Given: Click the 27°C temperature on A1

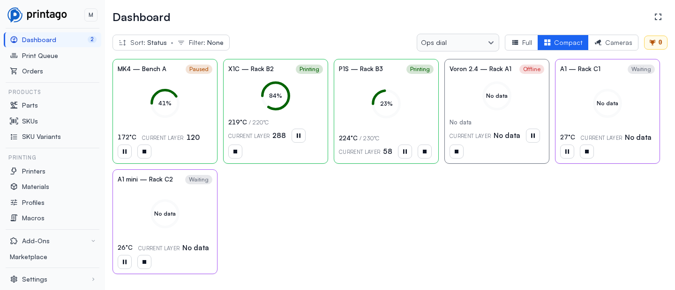Looking at the screenshot, I should click(568, 138).
